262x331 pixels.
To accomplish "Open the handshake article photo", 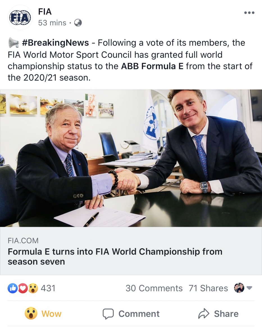I will click(x=131, y=158).
